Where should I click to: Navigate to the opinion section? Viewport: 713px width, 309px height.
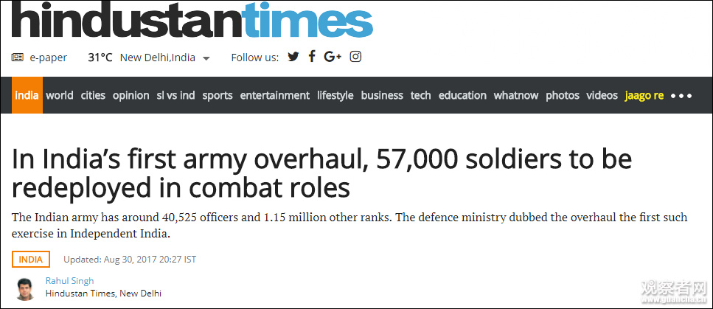point(131,95)
